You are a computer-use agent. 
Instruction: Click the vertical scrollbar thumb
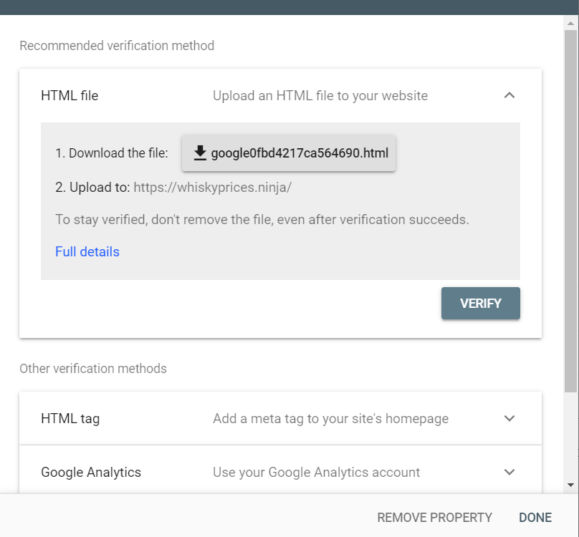coord(570,208)
